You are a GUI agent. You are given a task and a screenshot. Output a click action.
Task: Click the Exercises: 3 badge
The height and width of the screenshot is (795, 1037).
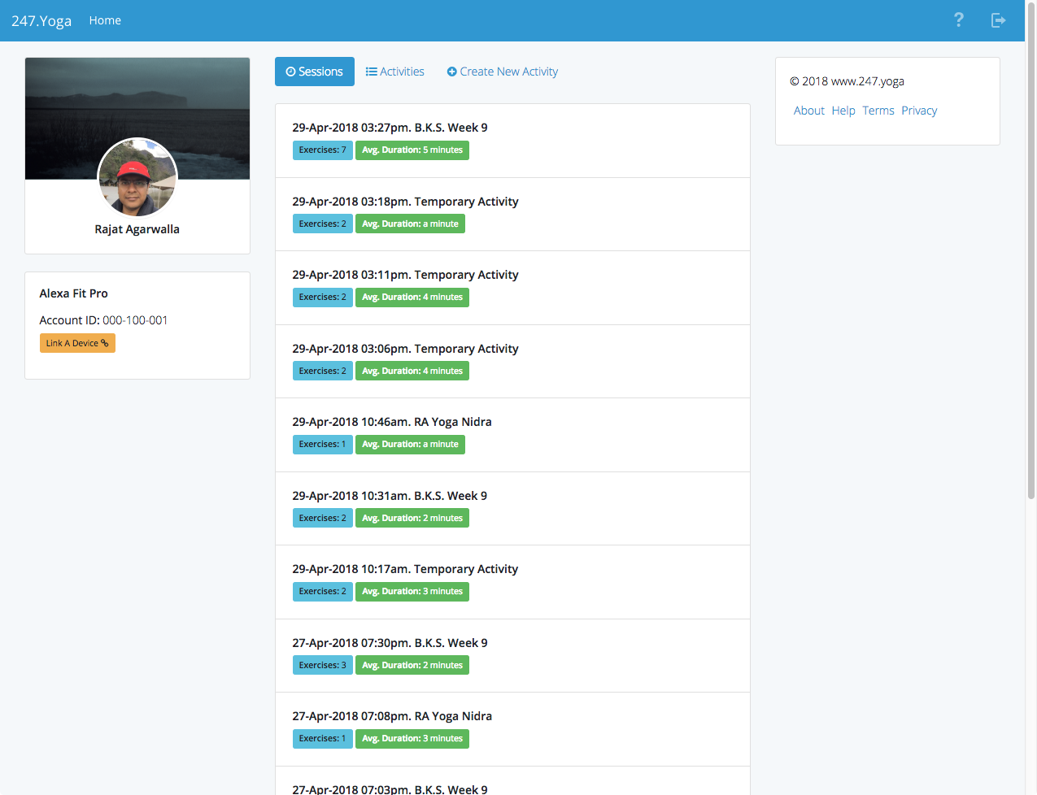click(x=323, y=665)
